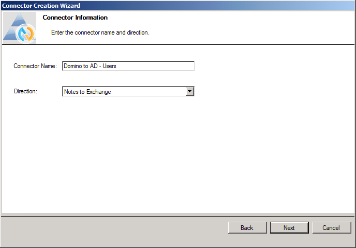Image resolution: width=356 pixels, height=248 pixels.
Task: Click the 'Connector Creation Wizard' title bar
Action: coord(178,6)
